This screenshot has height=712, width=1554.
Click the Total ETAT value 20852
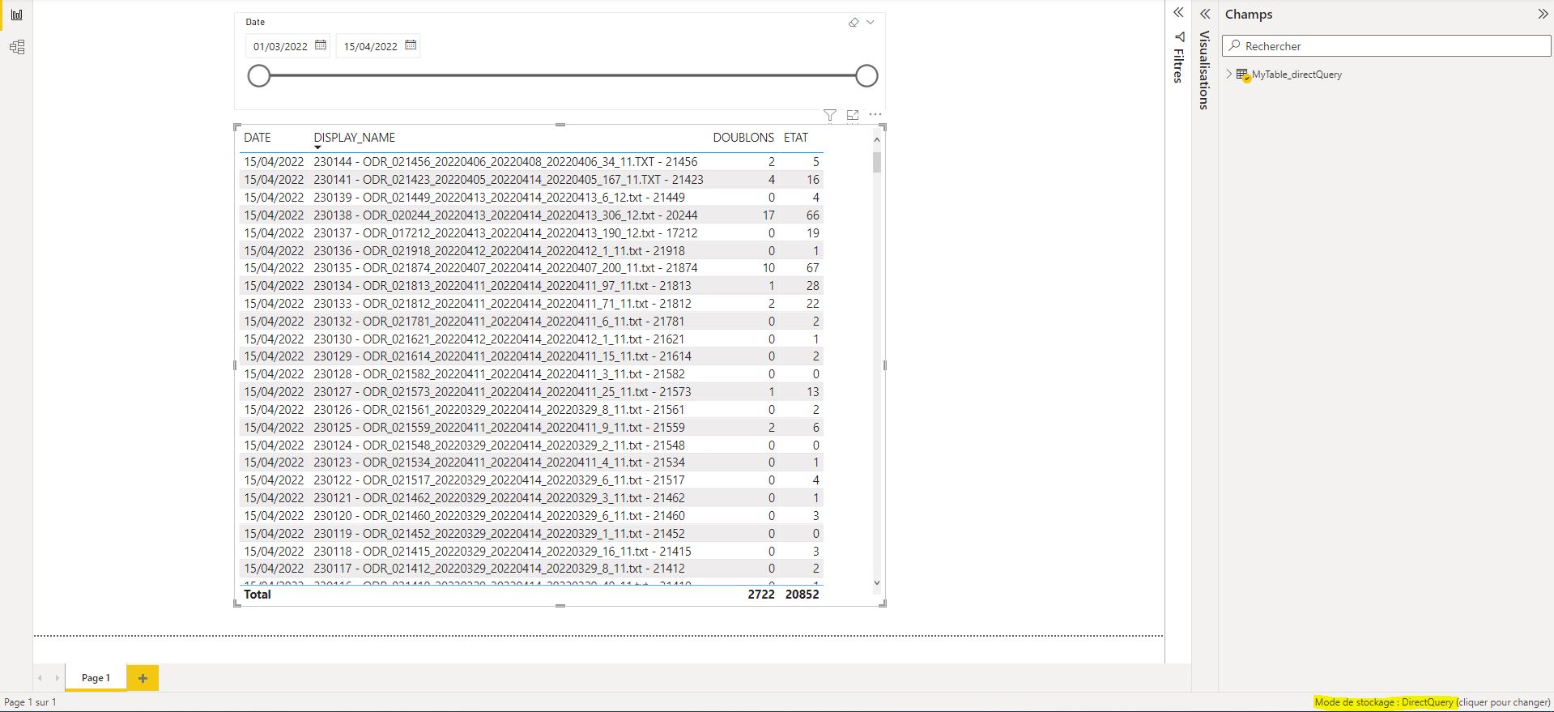803,595
